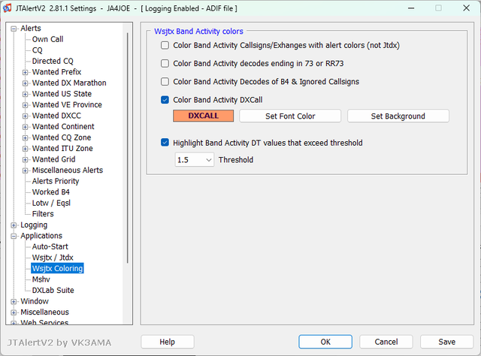Select Wanted DXCC item
481x356 pixels.
[x=56, y=116]
